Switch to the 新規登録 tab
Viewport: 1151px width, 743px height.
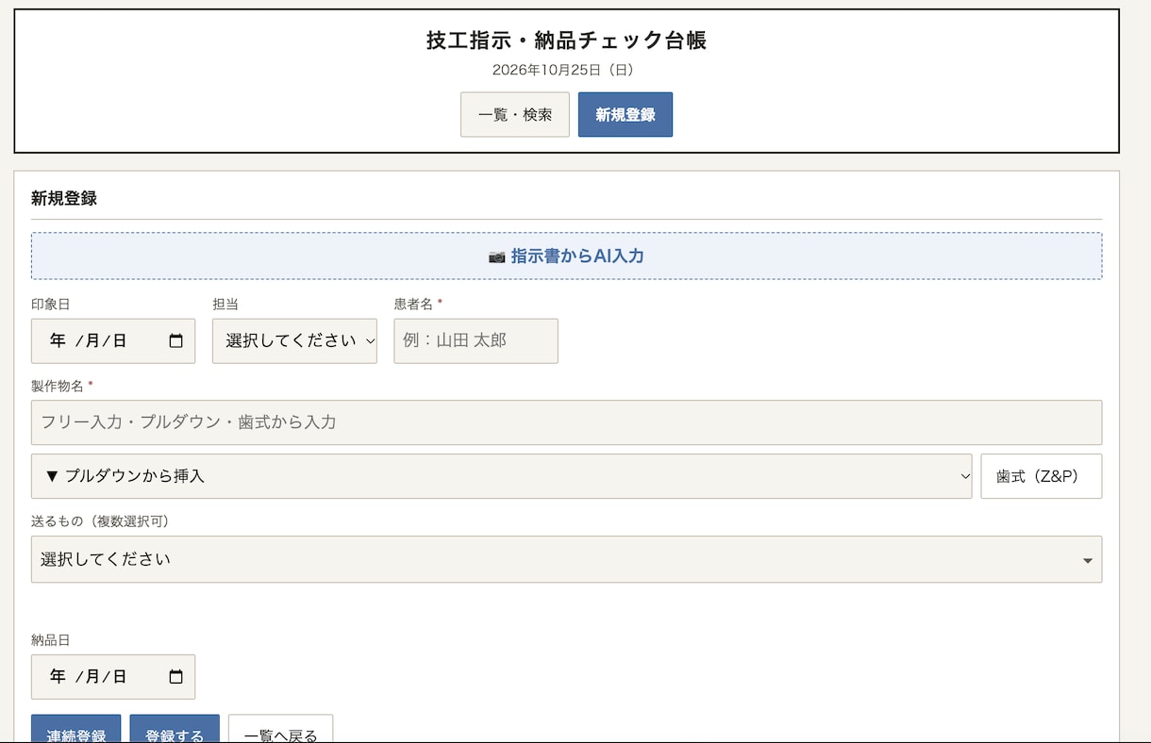[625, 114]
